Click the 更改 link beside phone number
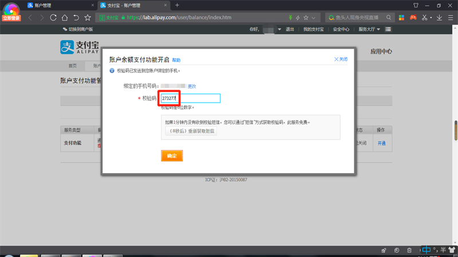Screen dimensions: 458x257 coord(192,86)
